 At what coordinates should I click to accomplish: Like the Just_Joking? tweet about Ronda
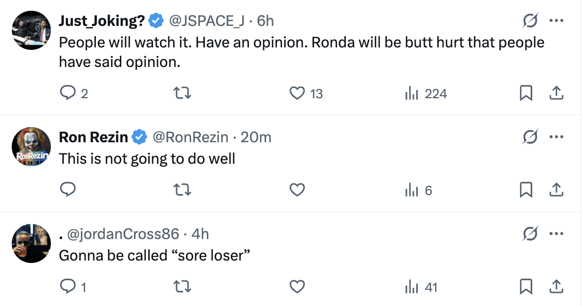(297, 93)
